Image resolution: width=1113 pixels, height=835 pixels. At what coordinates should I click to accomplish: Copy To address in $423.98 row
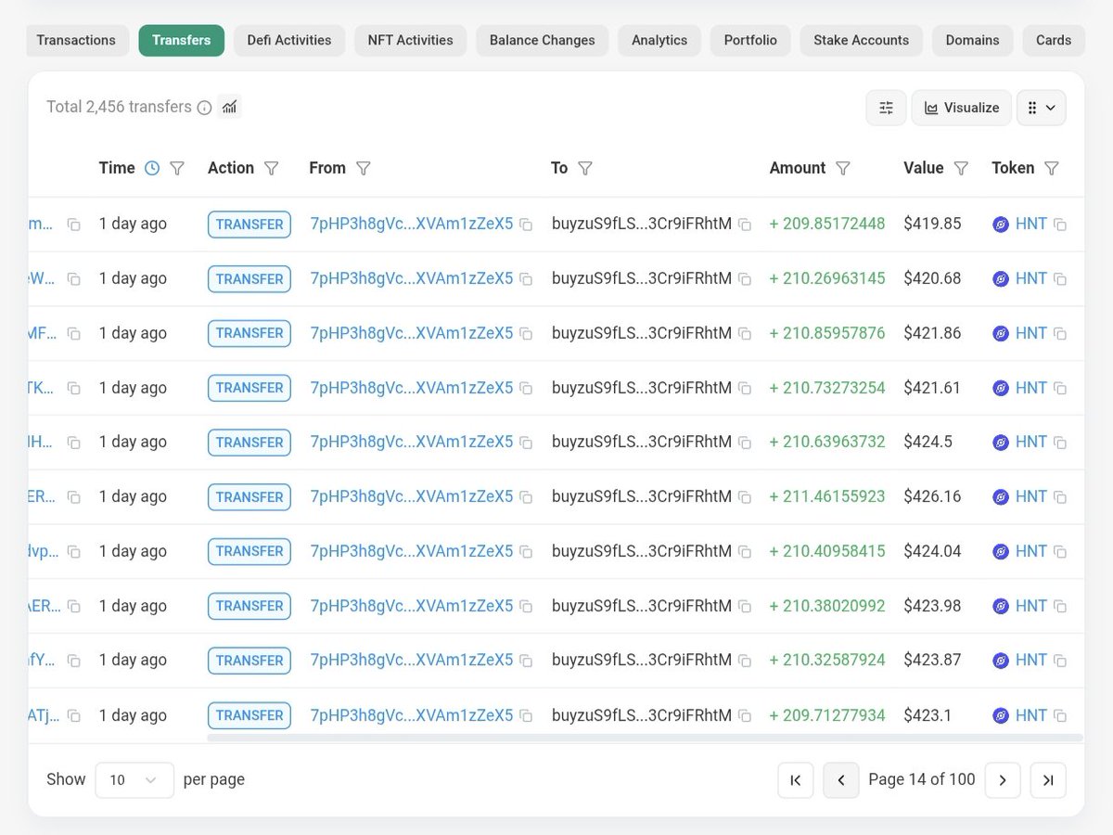coord(744,607)
